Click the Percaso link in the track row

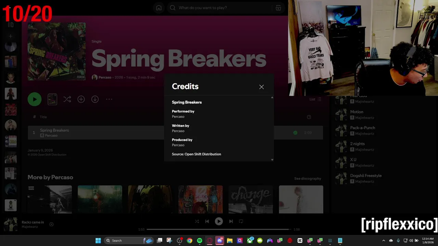[x=51, y=136]
